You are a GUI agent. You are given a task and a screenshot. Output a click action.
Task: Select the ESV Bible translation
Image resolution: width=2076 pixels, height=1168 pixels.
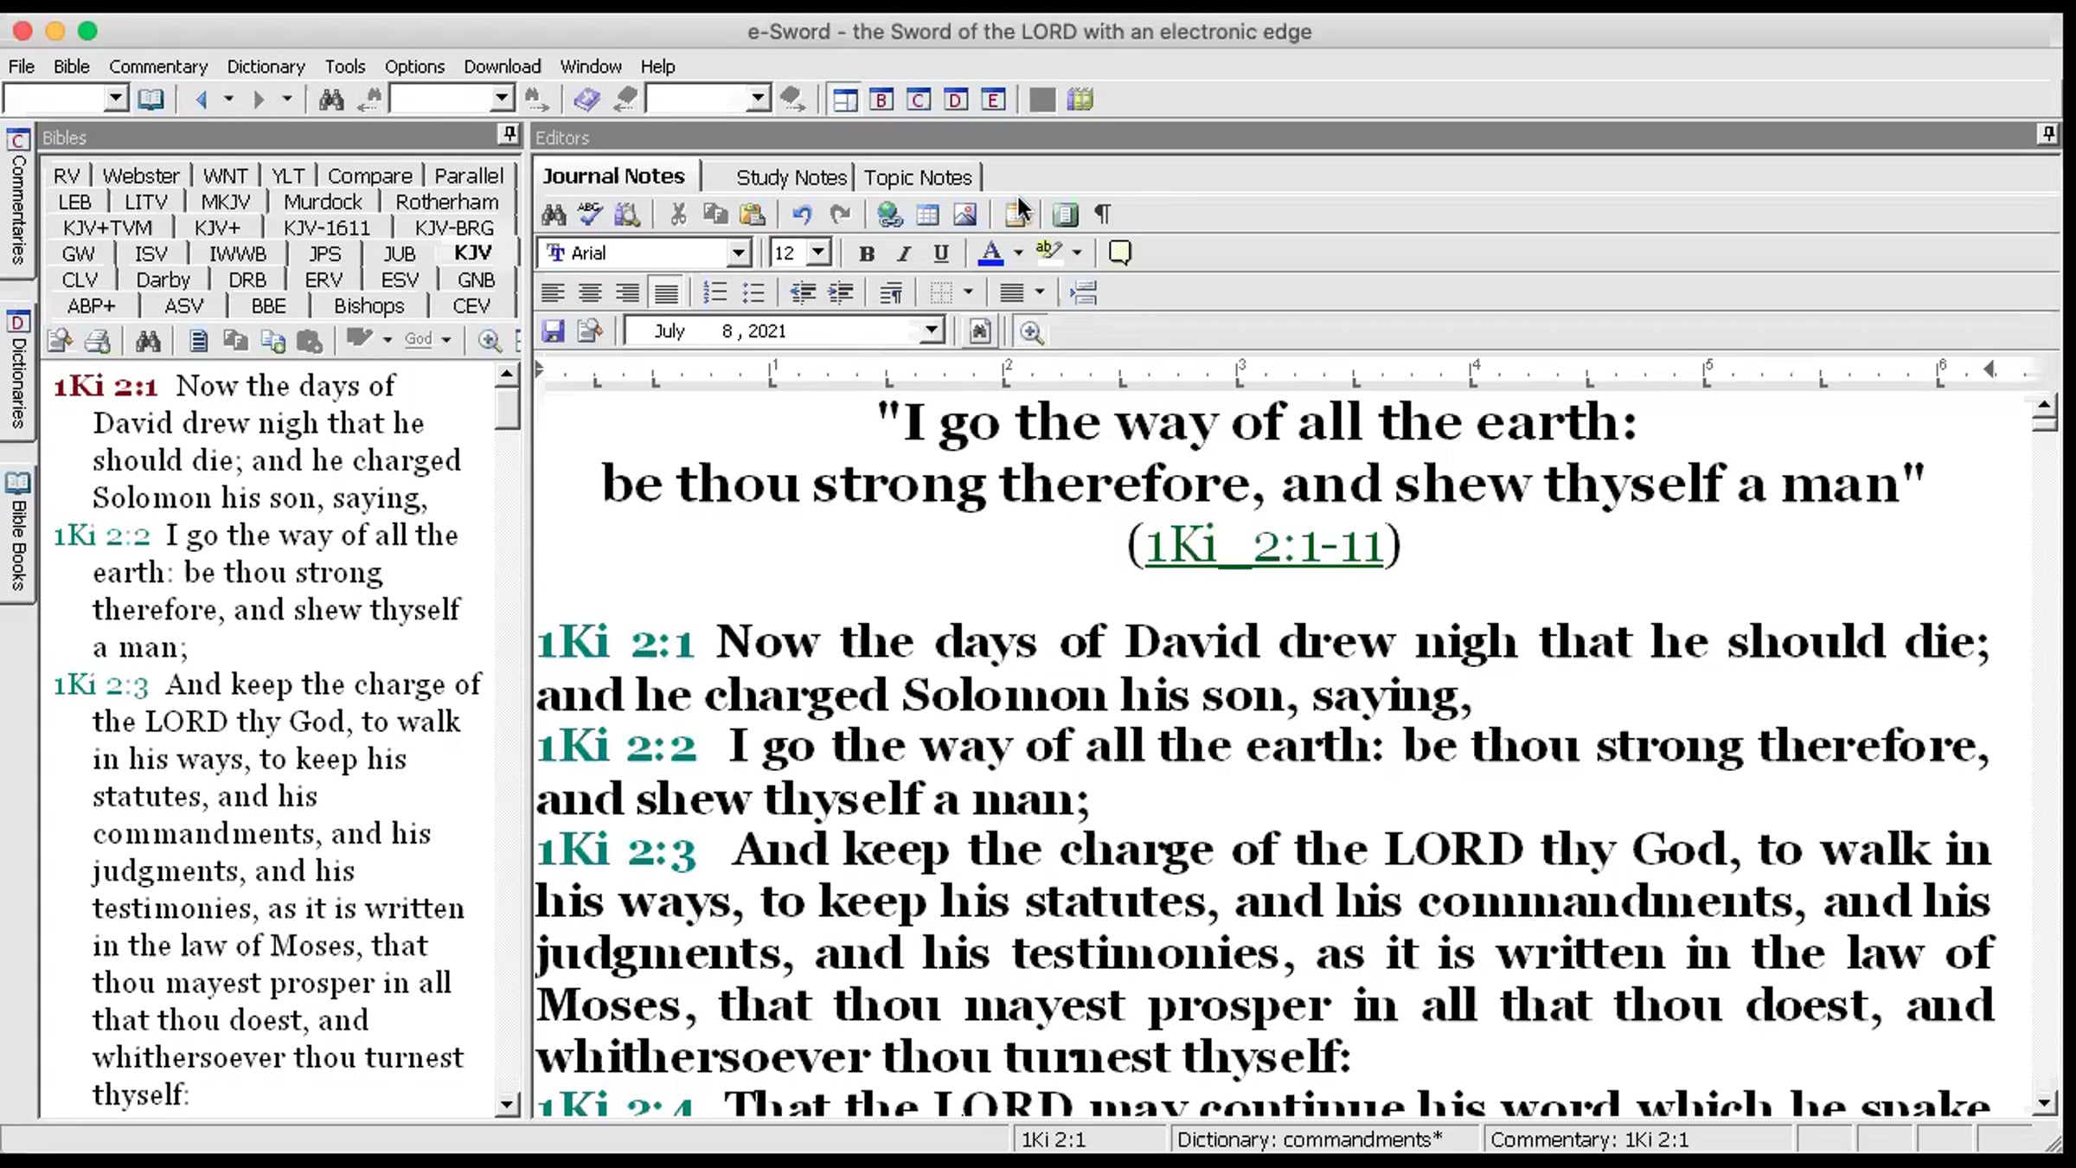coord(400,279)
